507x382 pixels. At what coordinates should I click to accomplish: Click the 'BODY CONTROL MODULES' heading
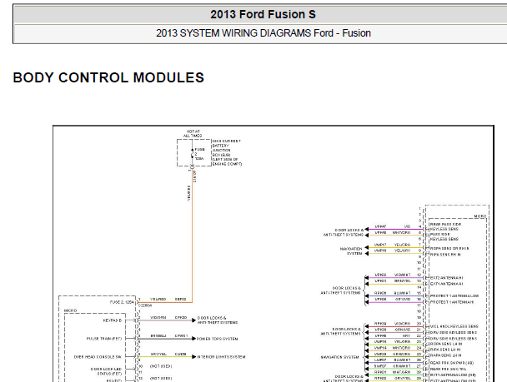(108, 77)
